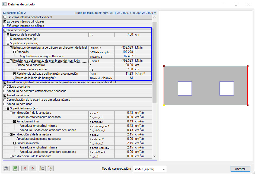The height and width of the screenshot is (174, 255).
Task: Expand Cálculo a cortante row
Action: tap(5, 87)
